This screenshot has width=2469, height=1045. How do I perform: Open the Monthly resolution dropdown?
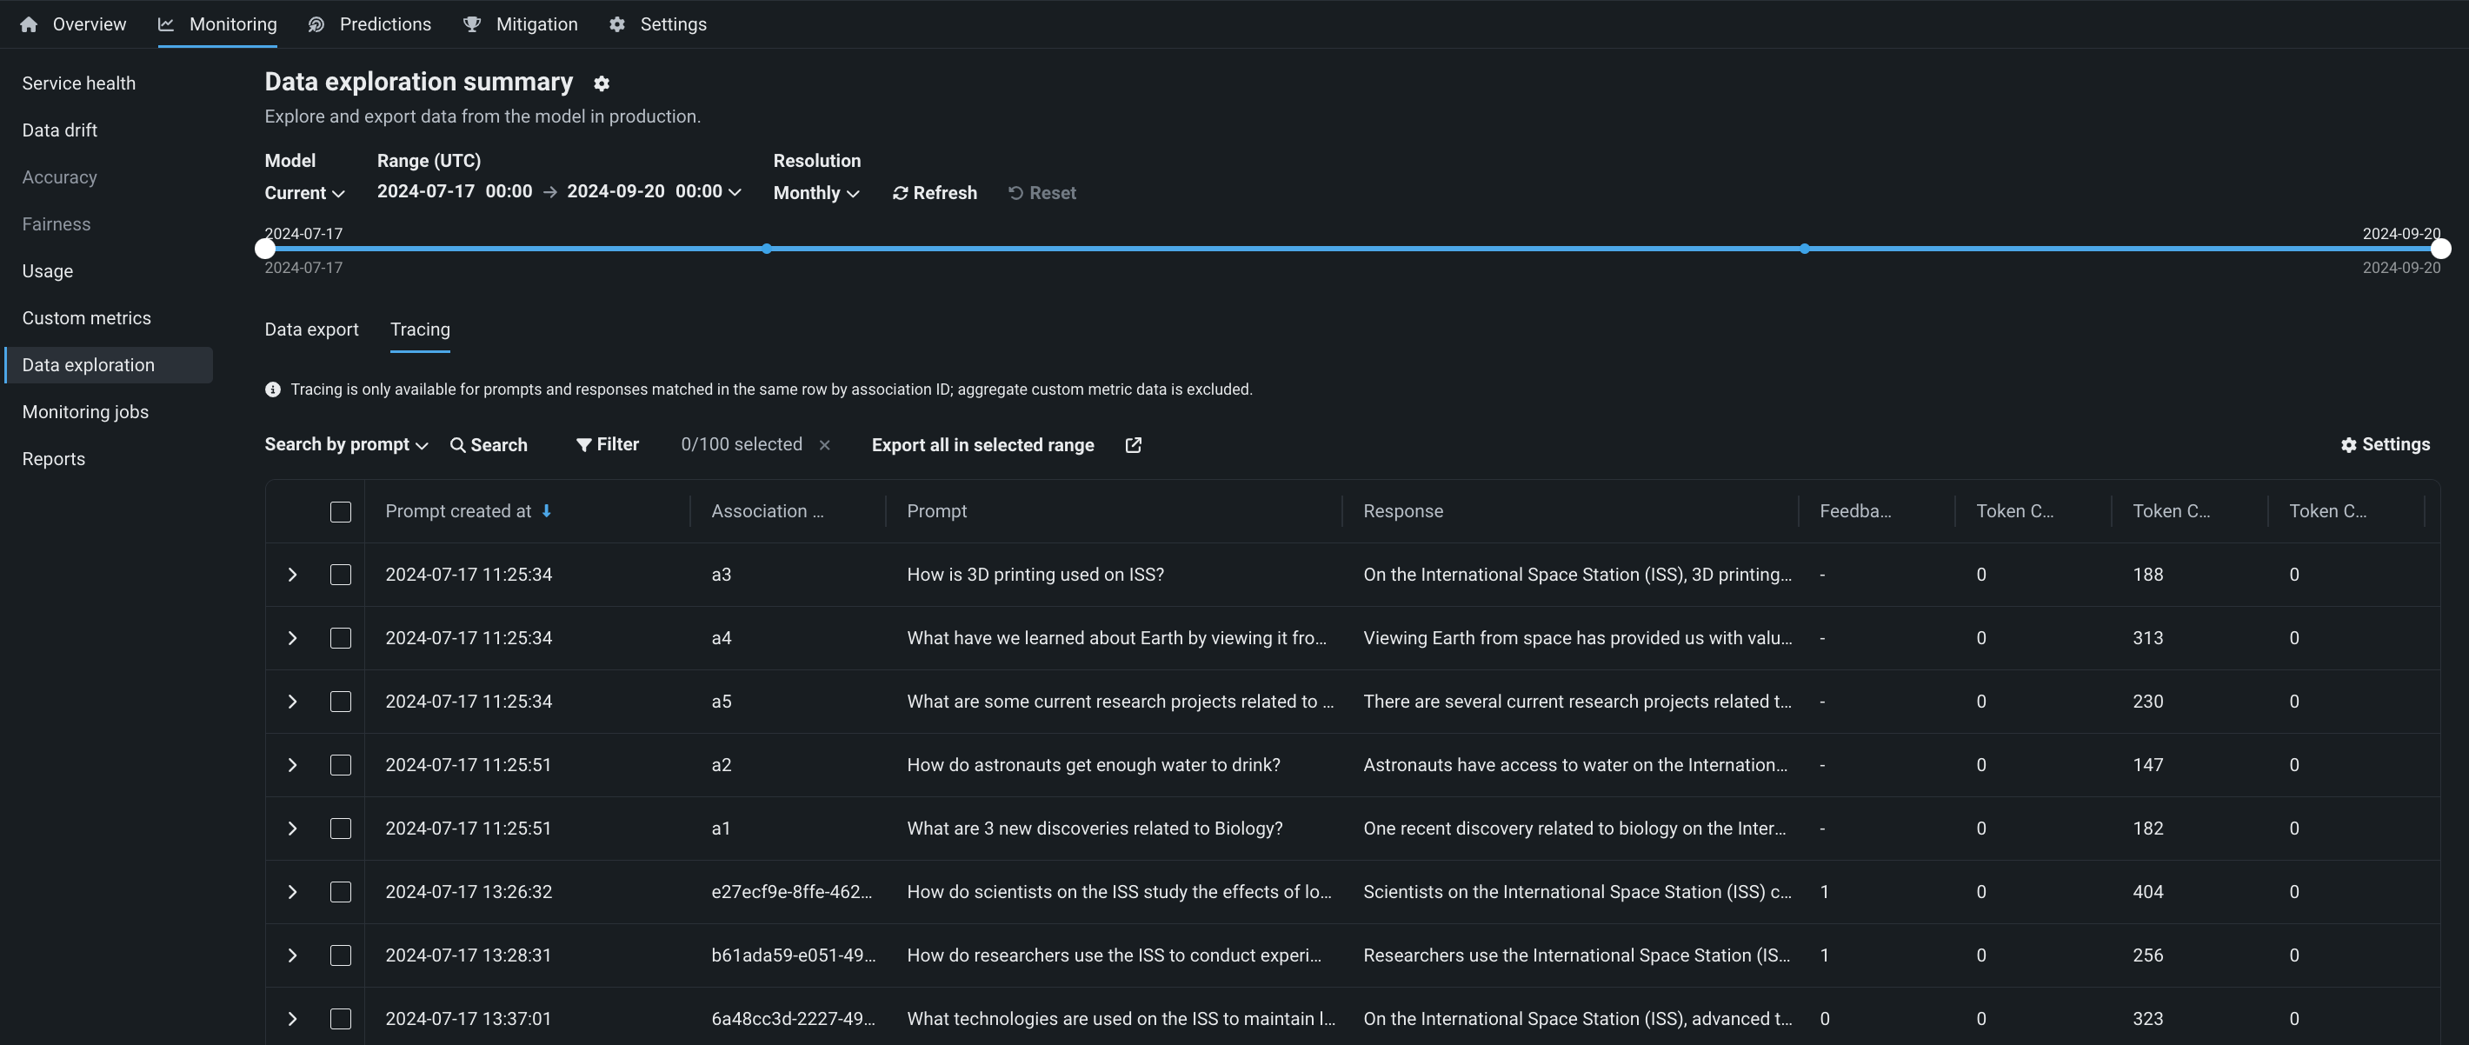pyautogui.click(x=815, y=194)
